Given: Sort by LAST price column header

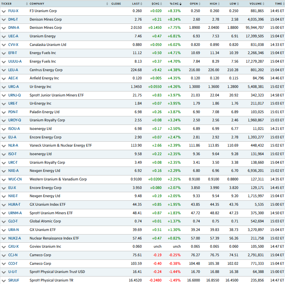Looking at the screenshot, I should tap(137, 4).
